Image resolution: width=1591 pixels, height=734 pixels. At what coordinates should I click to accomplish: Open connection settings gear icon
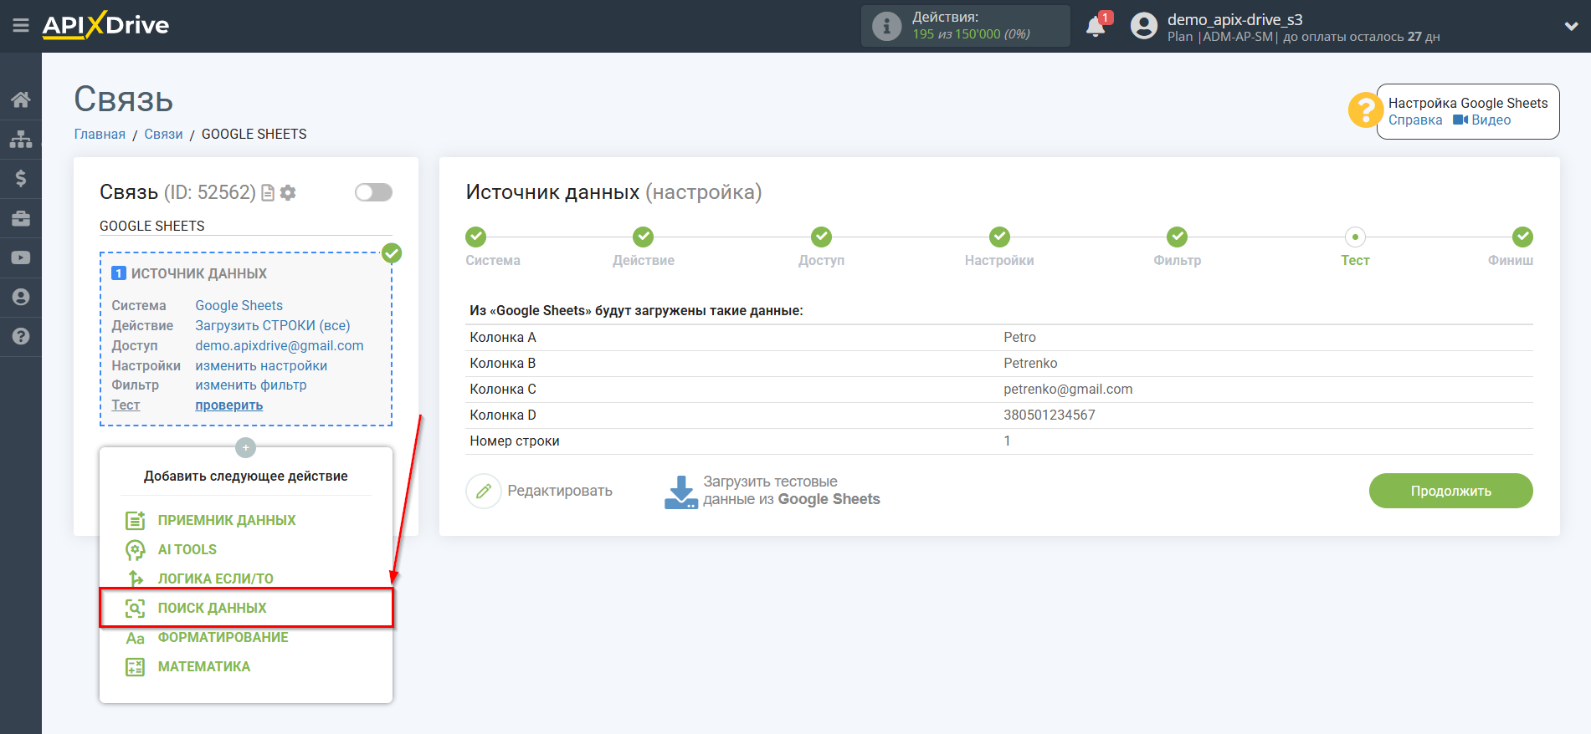click(x=288, y=193)
